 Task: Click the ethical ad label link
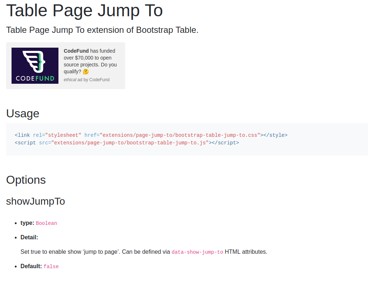point(70,80)
